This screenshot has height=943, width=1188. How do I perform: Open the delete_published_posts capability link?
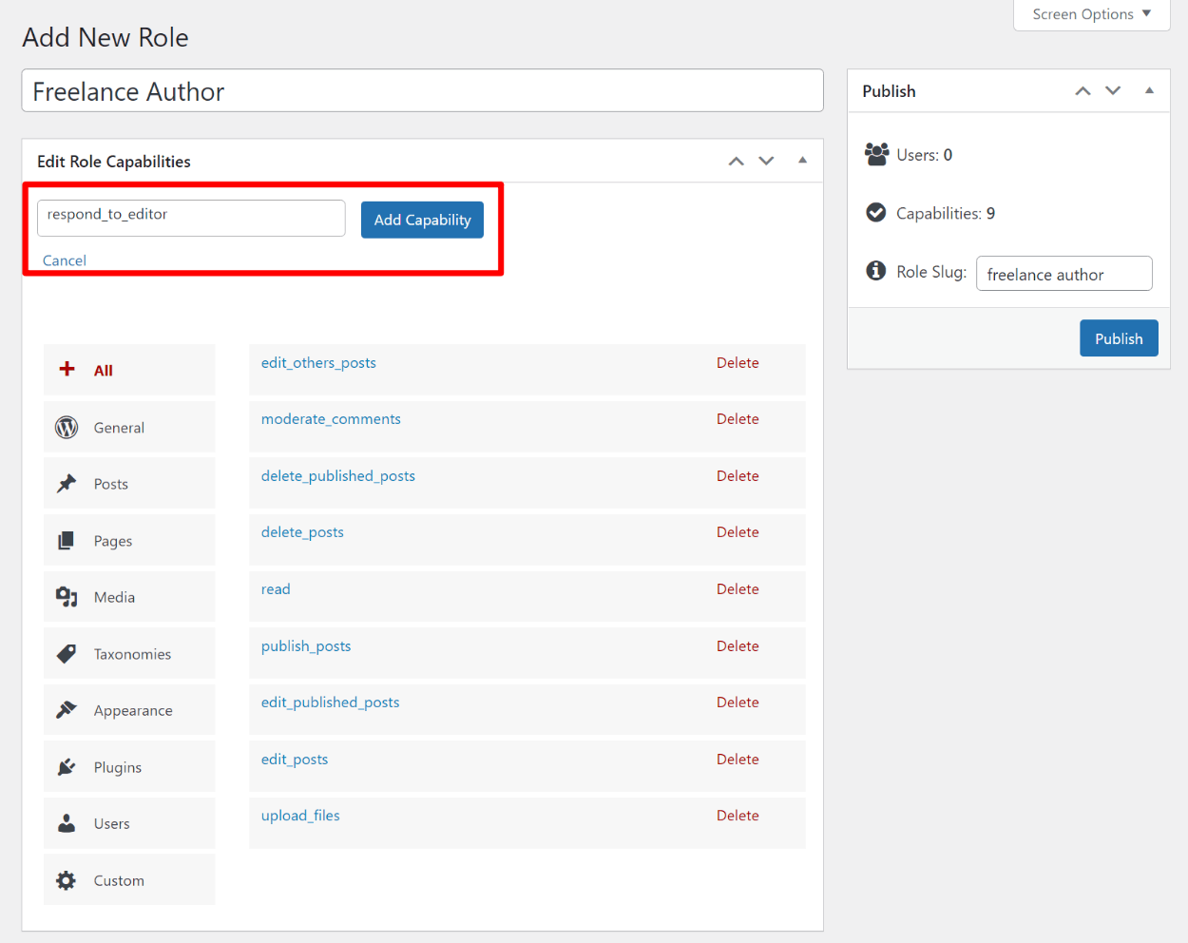coord(338,476)
